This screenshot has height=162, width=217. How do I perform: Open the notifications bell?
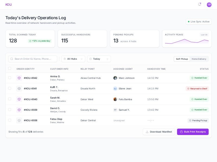click(x=200, y=4)
